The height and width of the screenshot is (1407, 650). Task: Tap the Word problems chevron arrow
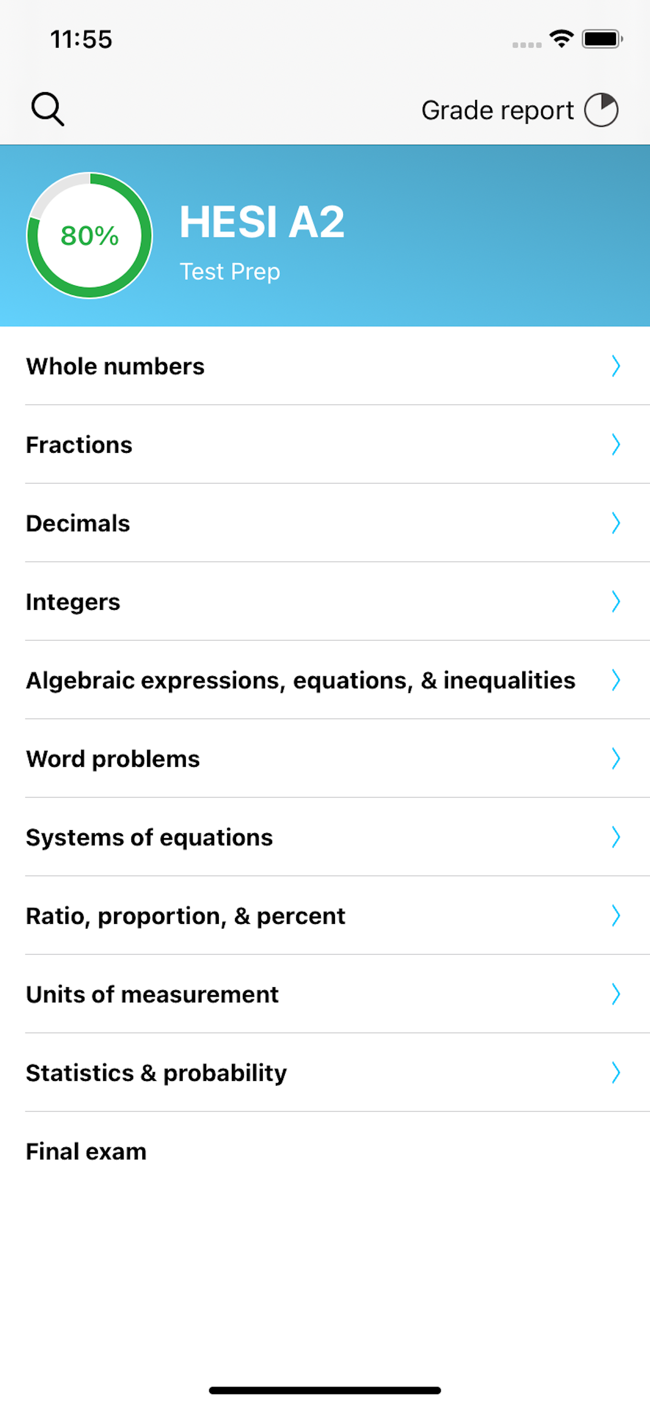pos(615,758)
